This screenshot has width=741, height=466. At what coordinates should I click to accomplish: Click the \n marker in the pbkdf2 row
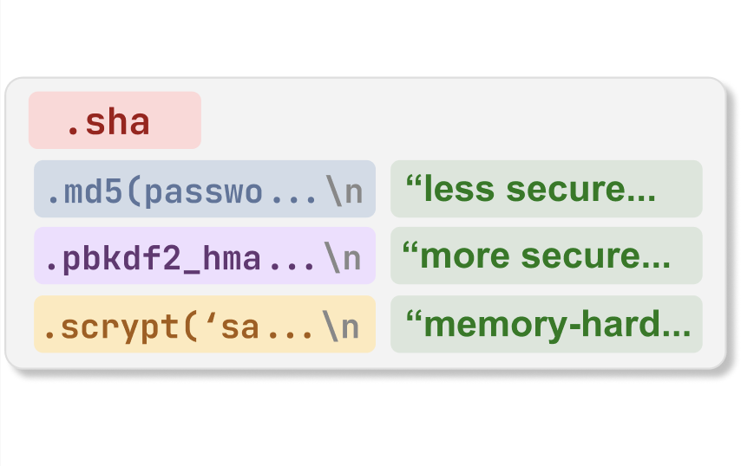click(344, 256)
